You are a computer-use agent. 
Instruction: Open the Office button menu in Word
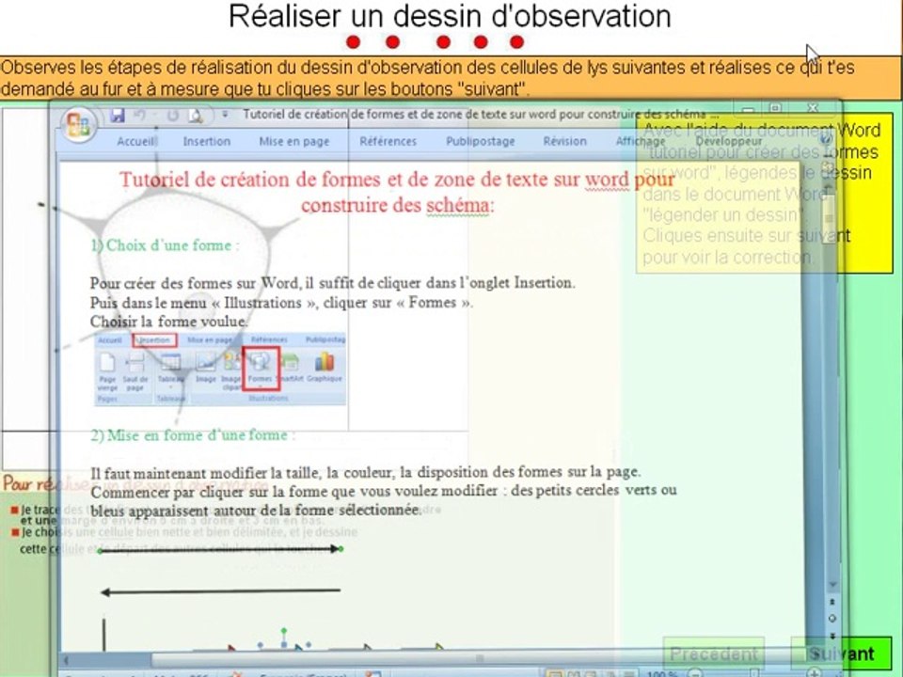78,124
